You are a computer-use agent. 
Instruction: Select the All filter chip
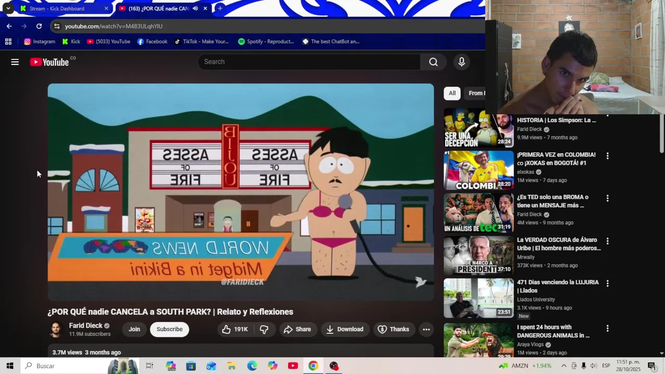452,94
